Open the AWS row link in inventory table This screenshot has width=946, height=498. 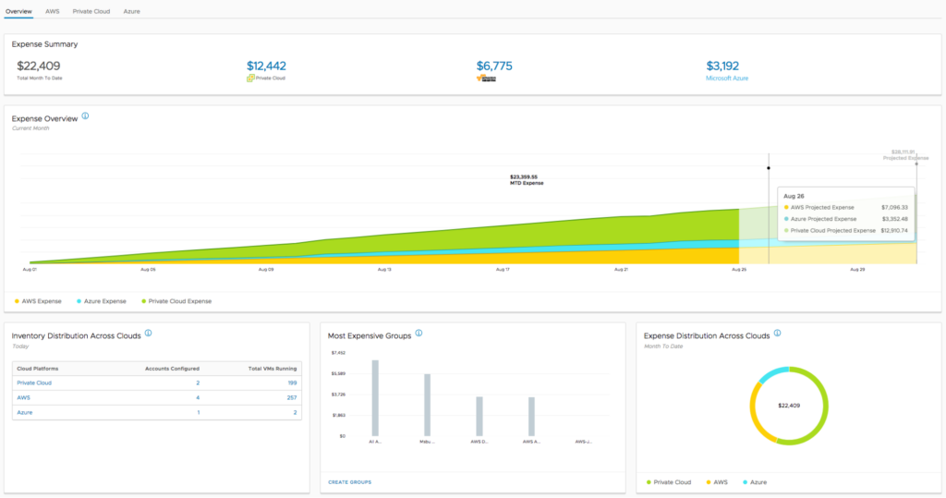(24, 397)
